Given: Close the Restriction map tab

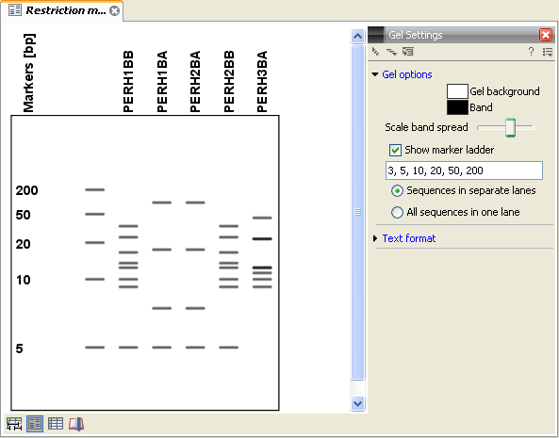Looking at the screenshot, I should click(x=114, y=11).
